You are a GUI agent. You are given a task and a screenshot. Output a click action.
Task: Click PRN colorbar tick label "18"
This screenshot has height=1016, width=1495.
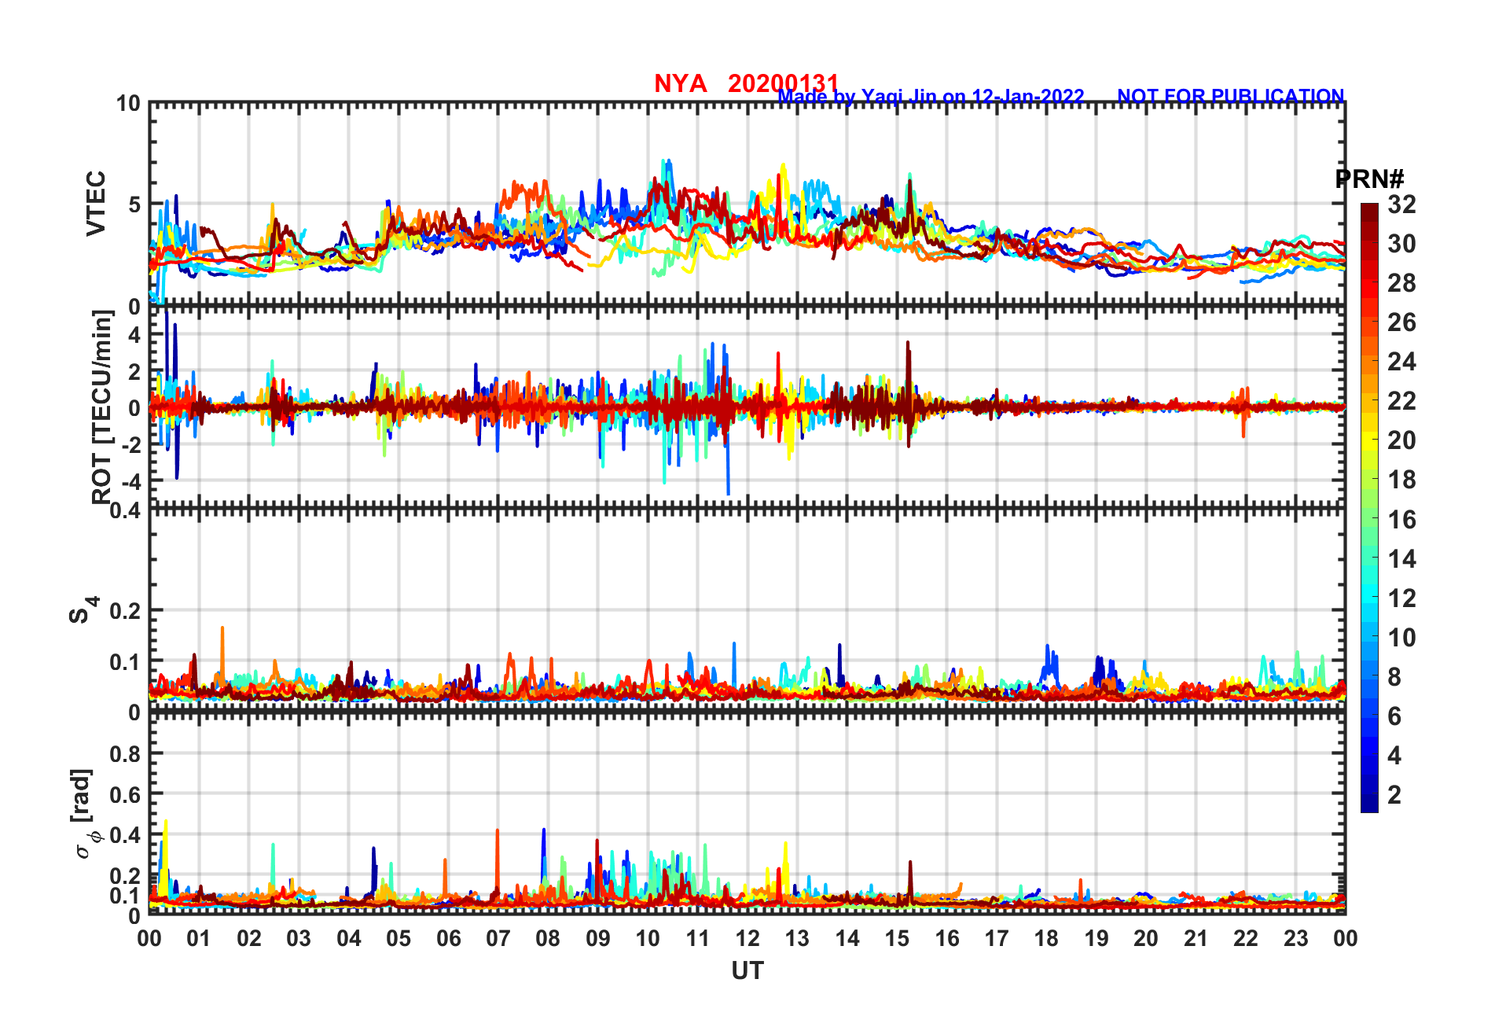1401,480
